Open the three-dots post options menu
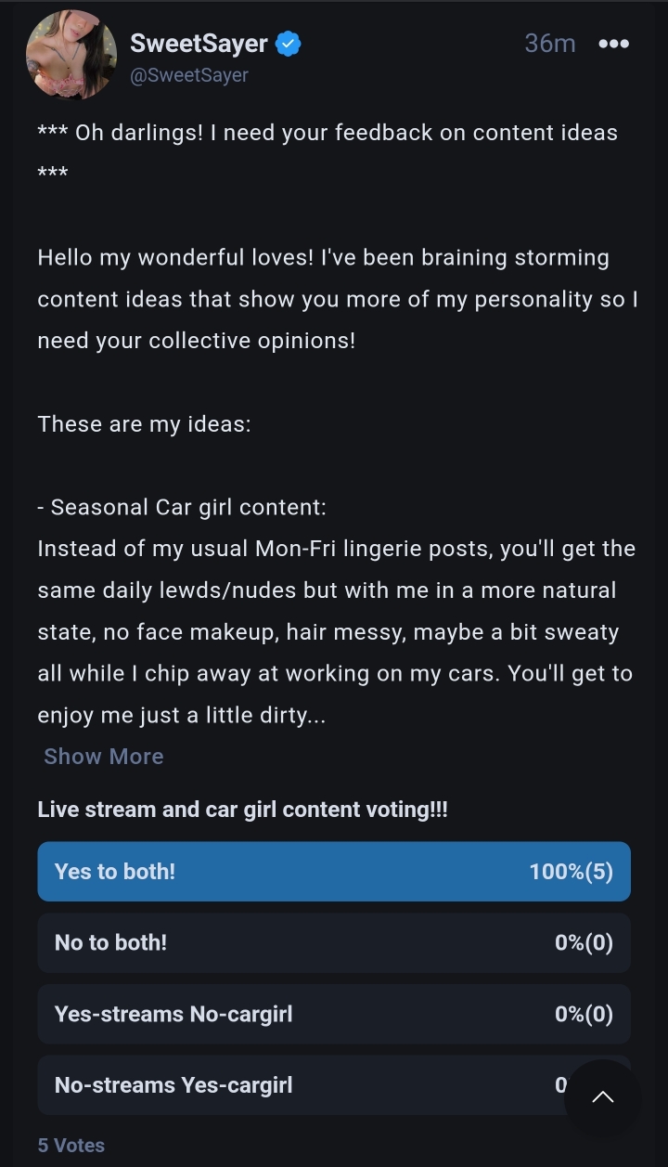 click(x=613, y=44)
